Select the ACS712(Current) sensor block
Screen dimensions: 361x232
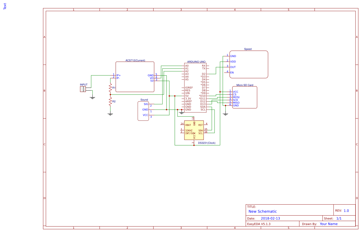coord(135,77)
